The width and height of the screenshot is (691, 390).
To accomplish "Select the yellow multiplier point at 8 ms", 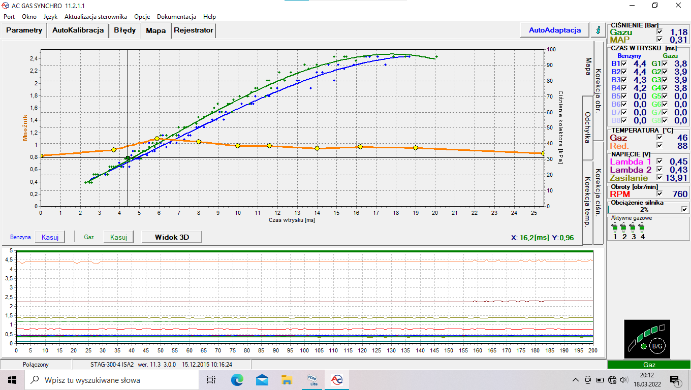I will (x=199, y=142).
